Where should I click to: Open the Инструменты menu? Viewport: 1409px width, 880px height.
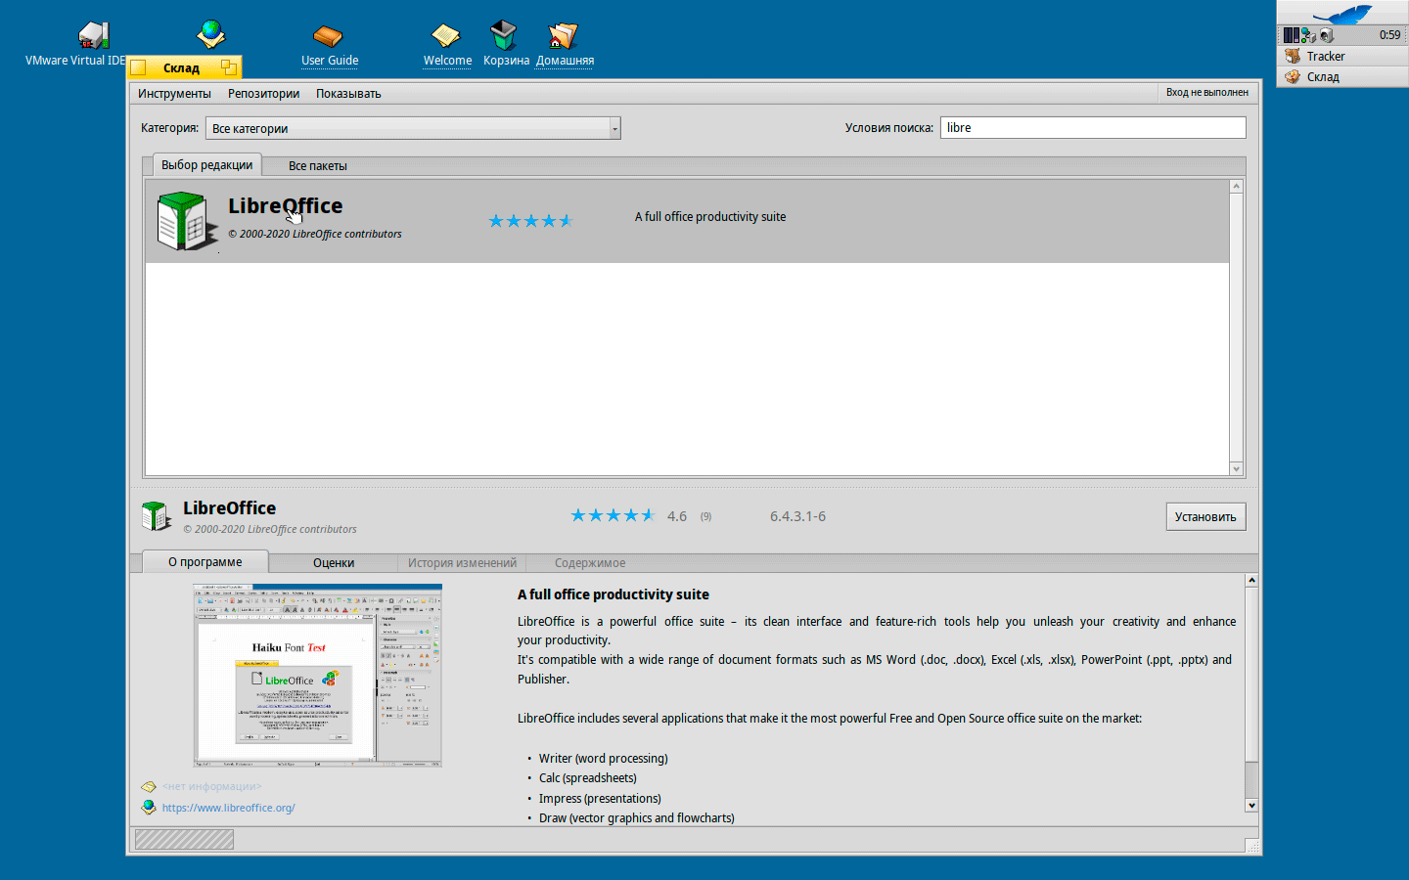click(174, 94)
